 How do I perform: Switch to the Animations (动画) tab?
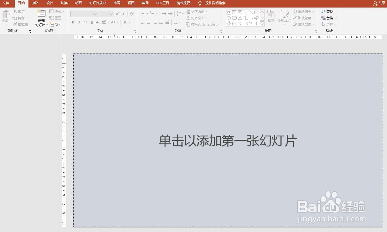[78, 3]
